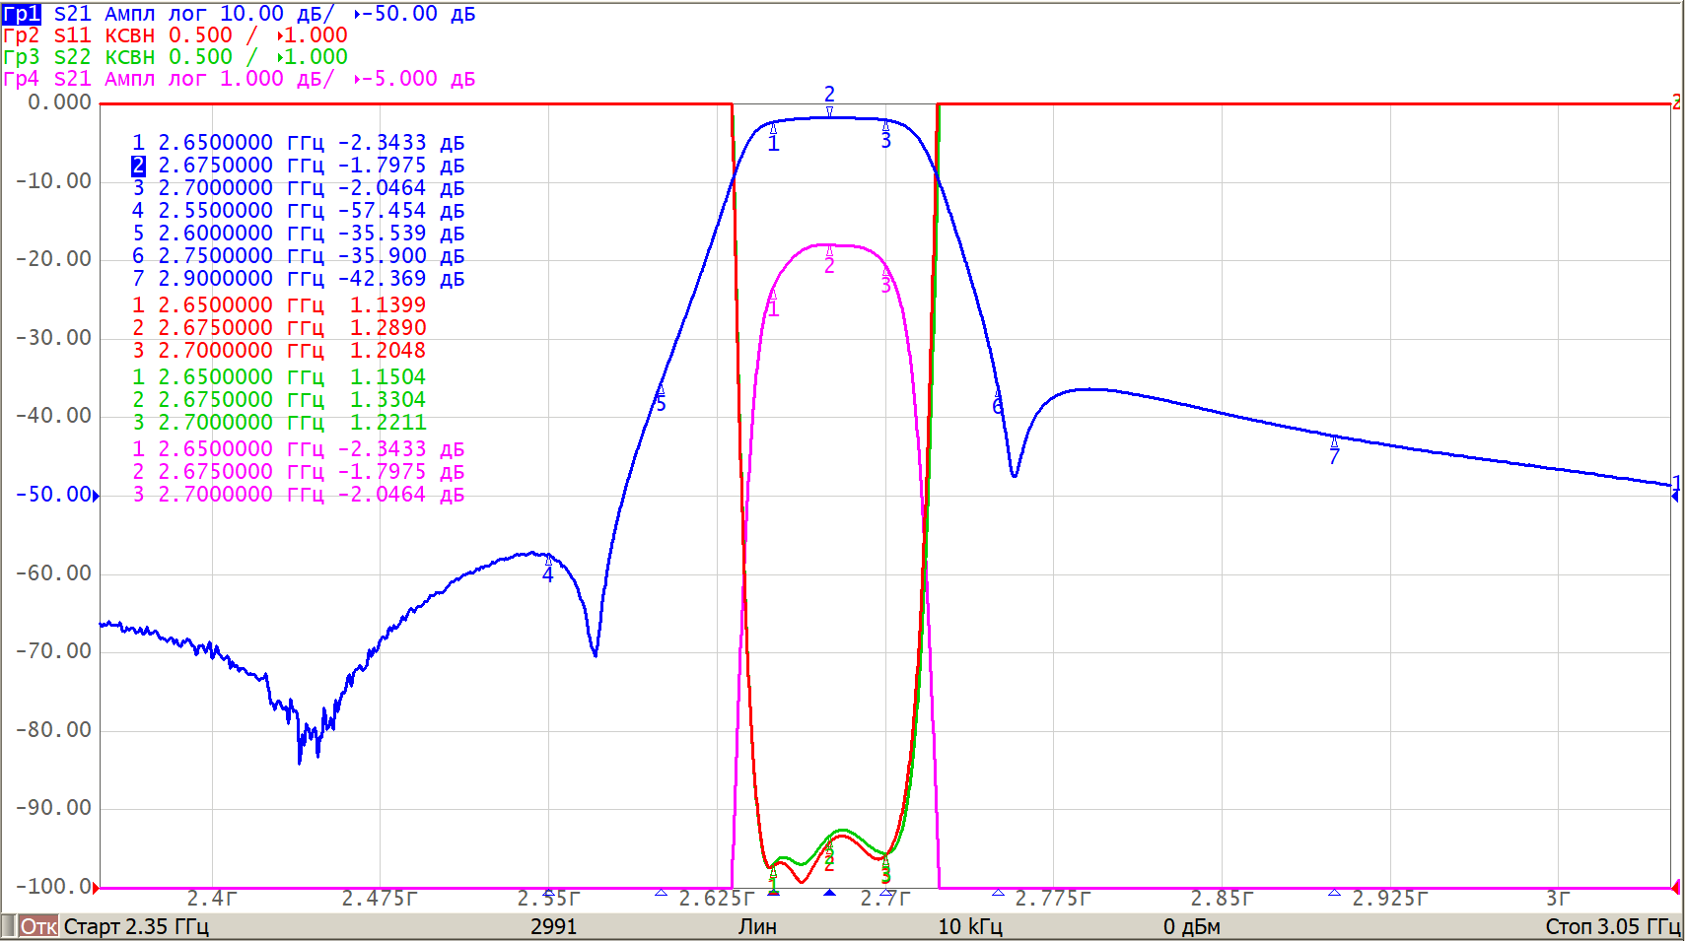Click magenta marker 2 on the Гр4 trace
The width and height of the screenshot is (1685, 941).
click(829, 265)
